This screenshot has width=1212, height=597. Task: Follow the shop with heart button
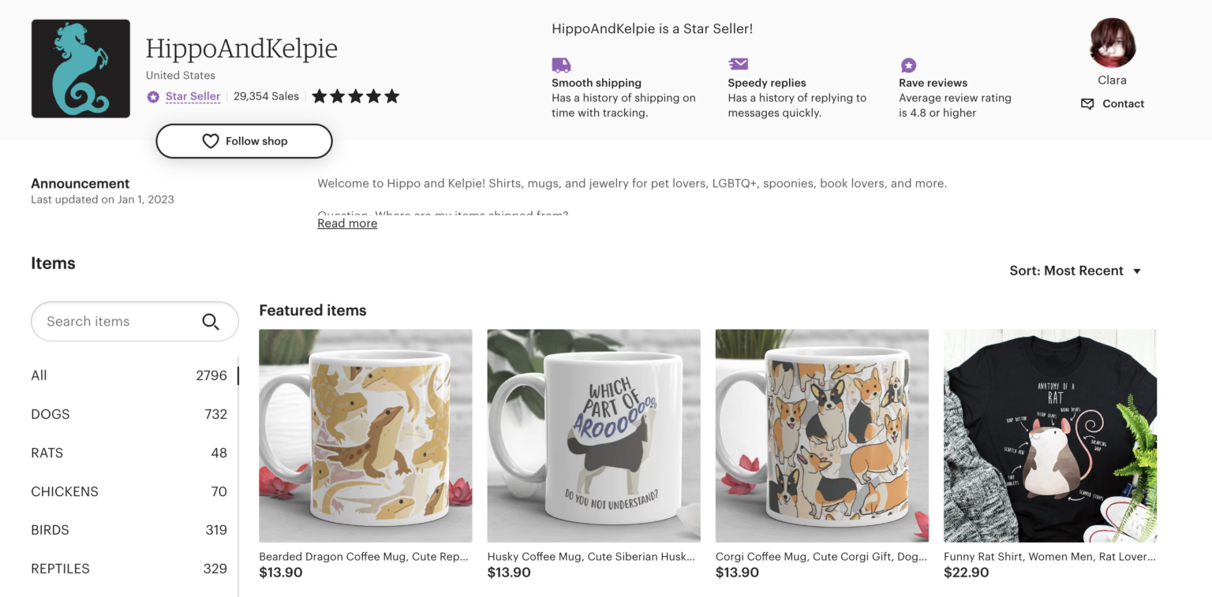[x=244, y=141]
